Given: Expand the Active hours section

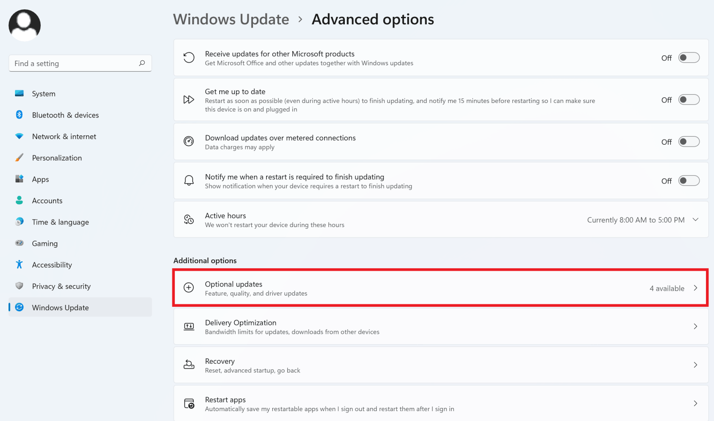Looking at the screenshot, I should click(695, 219).
